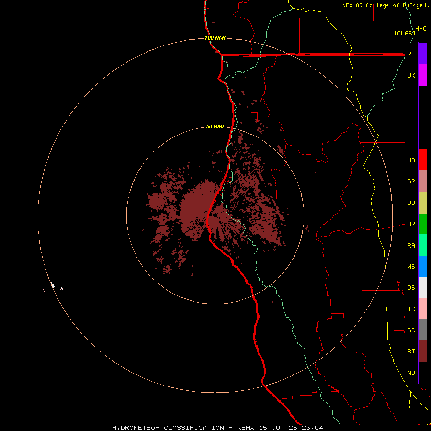Click the [CLAS] units label

(x=405, y=33)
